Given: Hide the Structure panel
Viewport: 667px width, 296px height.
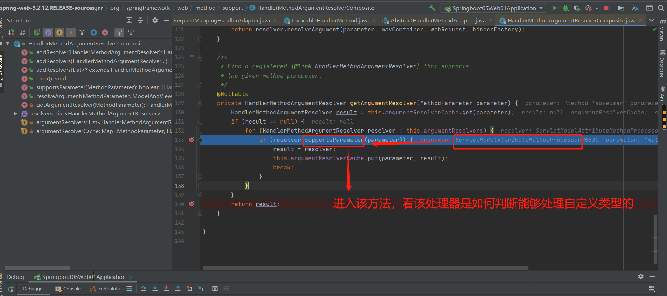Looking at the screenshot, I should 166,20.
